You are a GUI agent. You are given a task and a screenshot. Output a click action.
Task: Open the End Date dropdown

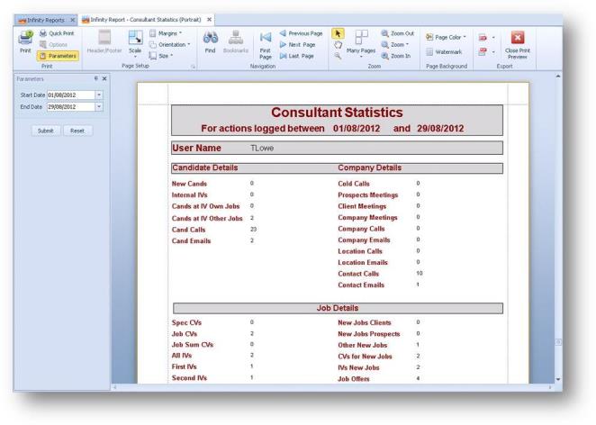point(99,106)
